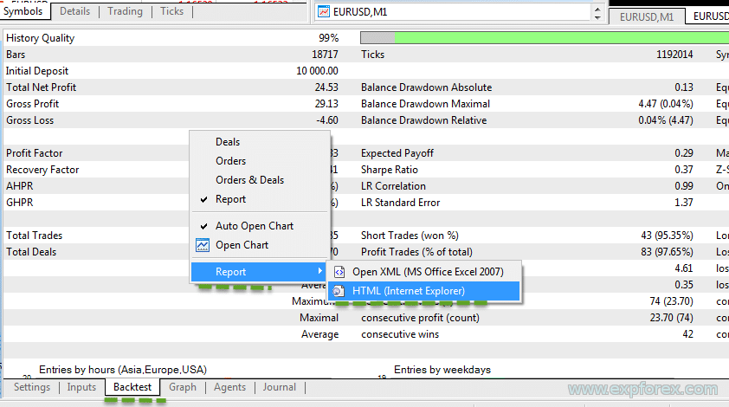Viewport: 729px width, 407px height.
Task: Click the Balance Drawdown Maximal value 4.47 (0.04%)
Action: pos(666,104)
